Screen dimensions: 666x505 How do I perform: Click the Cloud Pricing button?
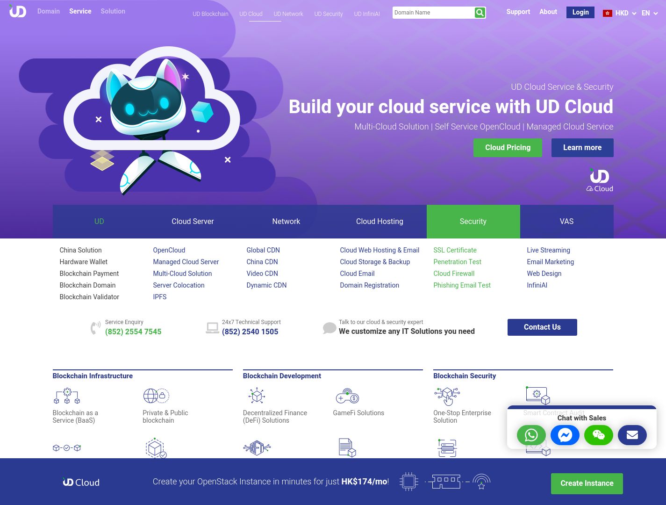coord(508,148)
